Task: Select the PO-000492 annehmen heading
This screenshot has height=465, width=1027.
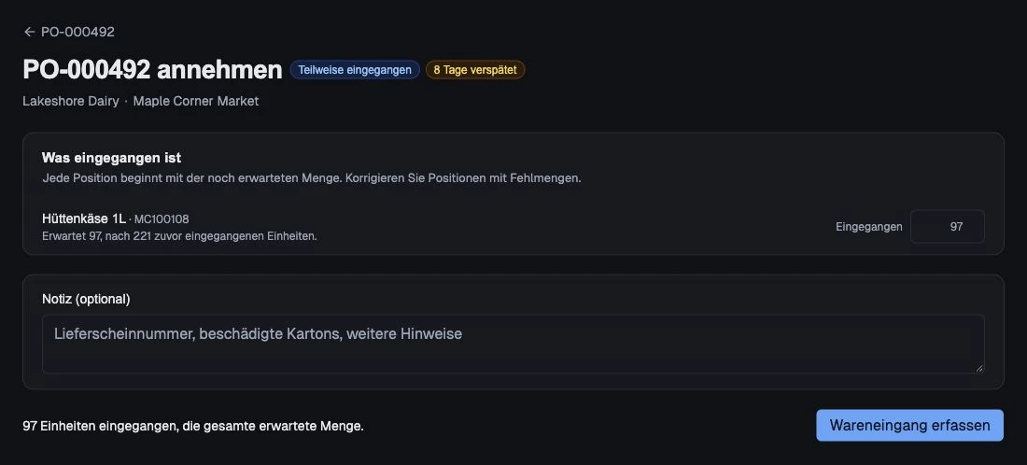Action: pos(152,69)
